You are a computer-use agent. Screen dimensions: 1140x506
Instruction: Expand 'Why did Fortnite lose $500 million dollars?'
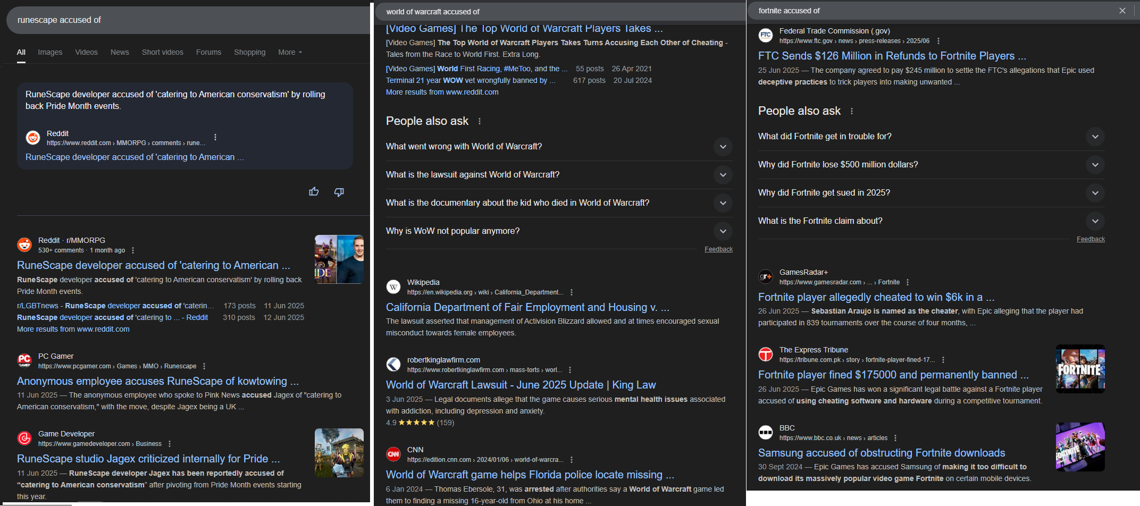tap(932, 165)
